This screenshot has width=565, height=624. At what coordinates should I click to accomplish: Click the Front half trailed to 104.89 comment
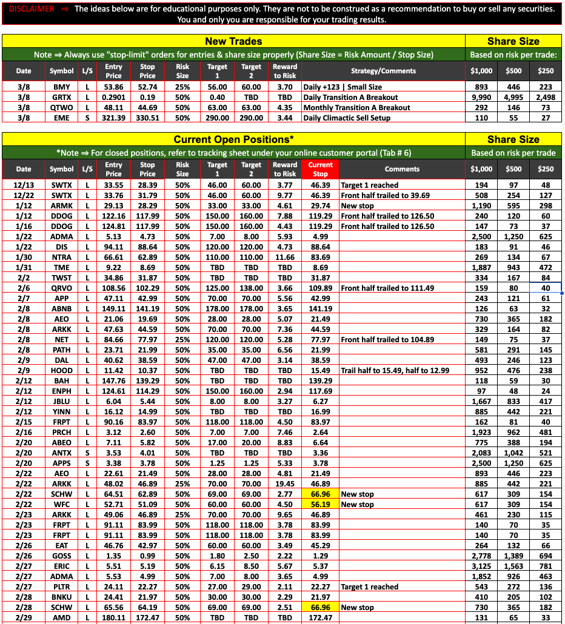387,340
